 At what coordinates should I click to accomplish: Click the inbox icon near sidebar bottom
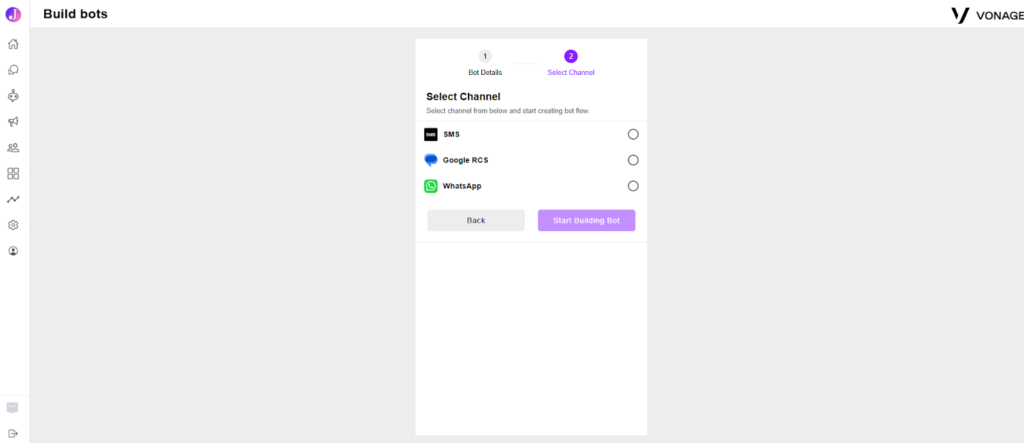(12, 408)
